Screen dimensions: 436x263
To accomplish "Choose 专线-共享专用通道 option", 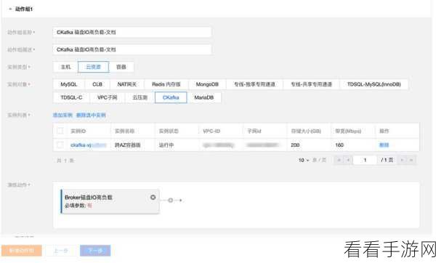I will [x=312, y=84].
